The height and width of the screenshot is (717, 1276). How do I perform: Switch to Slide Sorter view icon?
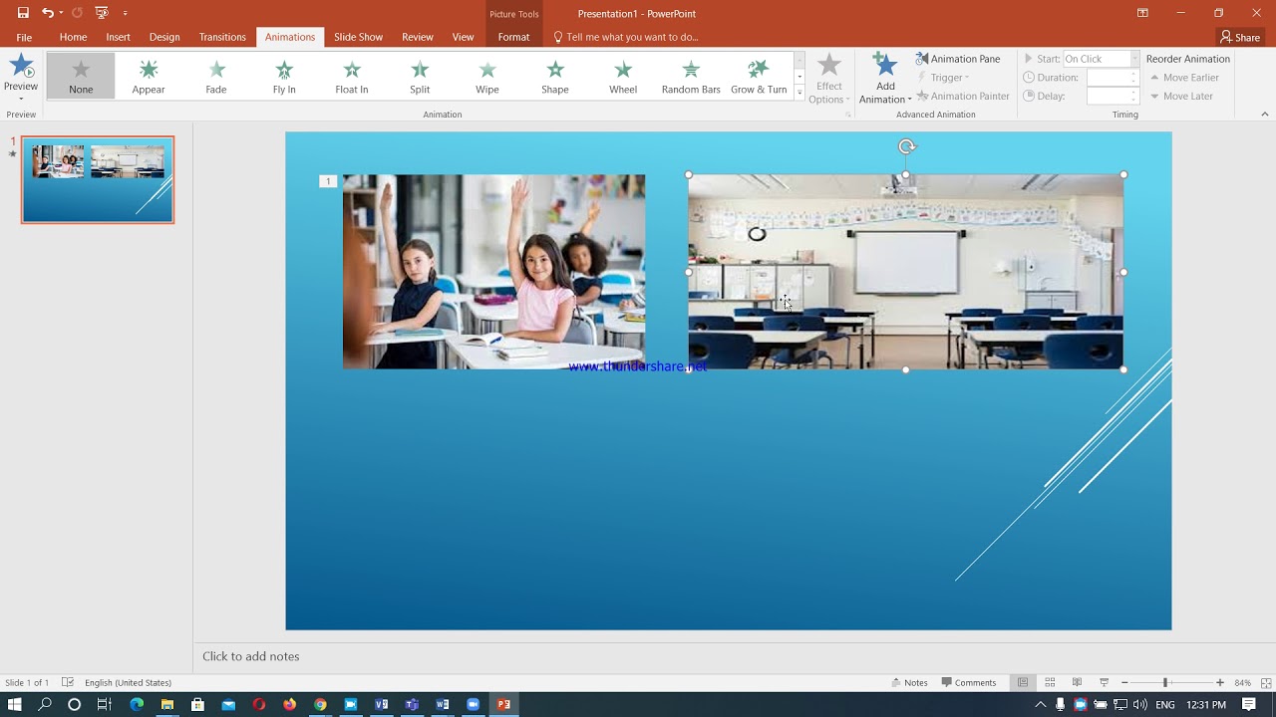click(1050, 682)
